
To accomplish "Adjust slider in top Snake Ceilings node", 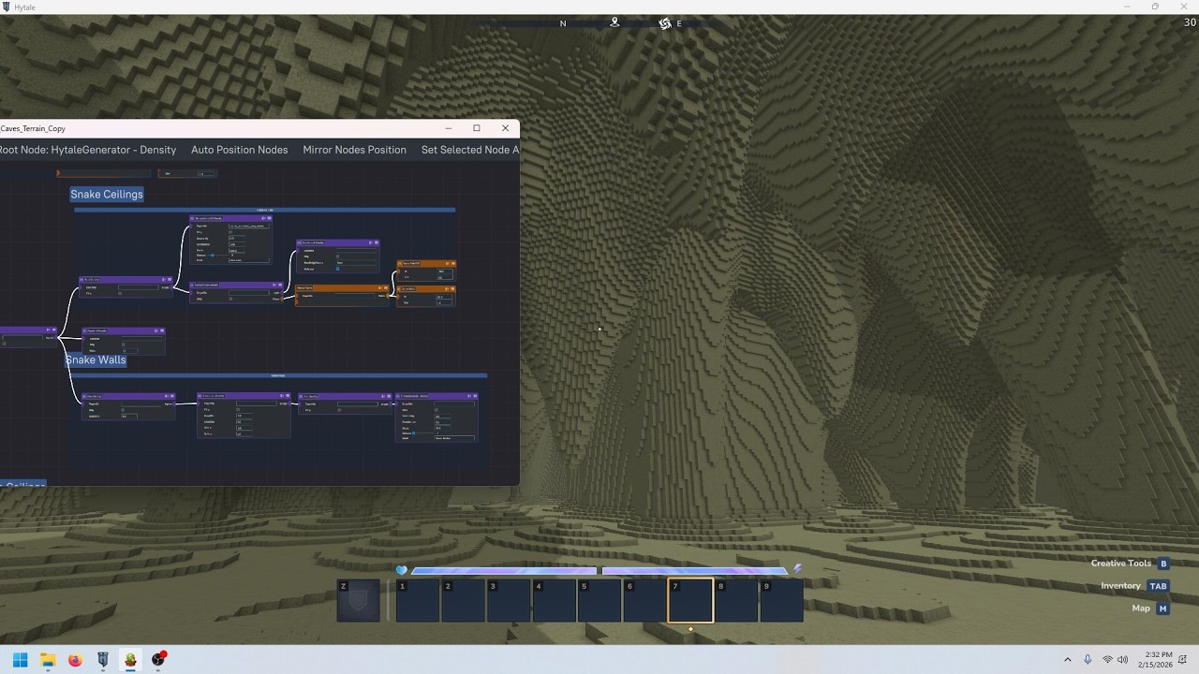I will [x=219, y=255].
